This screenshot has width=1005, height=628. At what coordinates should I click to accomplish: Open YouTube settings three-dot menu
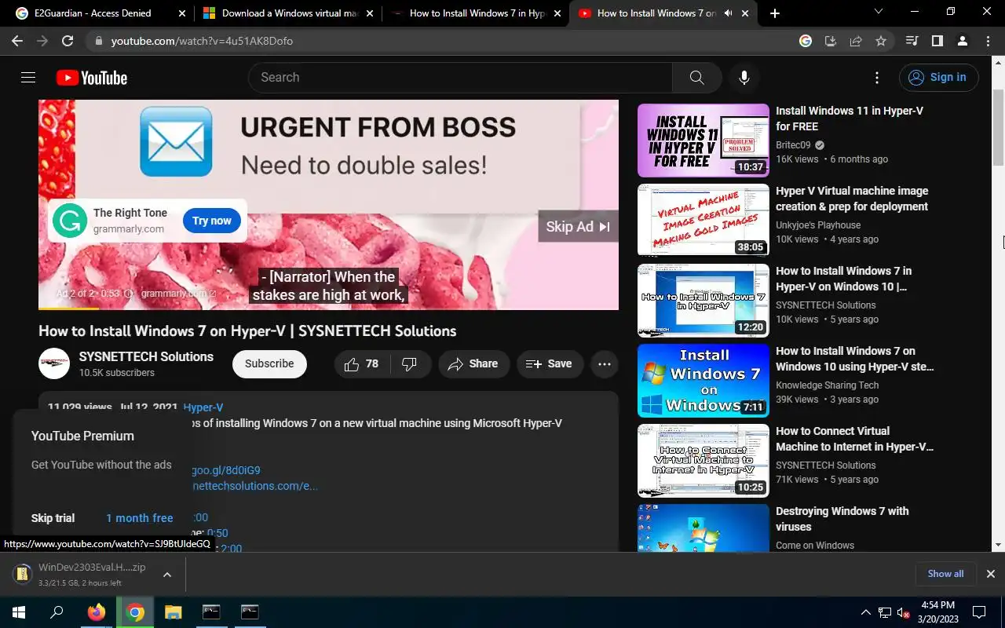tap(877, 77)
